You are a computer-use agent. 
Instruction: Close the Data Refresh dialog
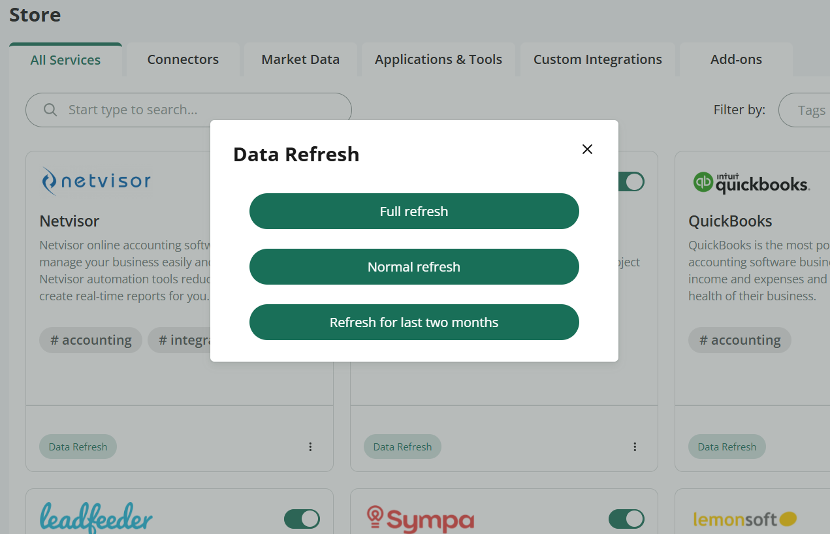(x=587, y=149)
